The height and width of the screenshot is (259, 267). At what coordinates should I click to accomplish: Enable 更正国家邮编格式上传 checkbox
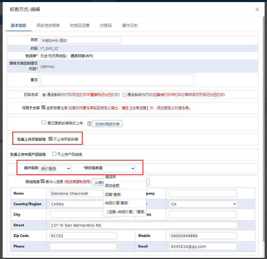[x=44, y=123]
